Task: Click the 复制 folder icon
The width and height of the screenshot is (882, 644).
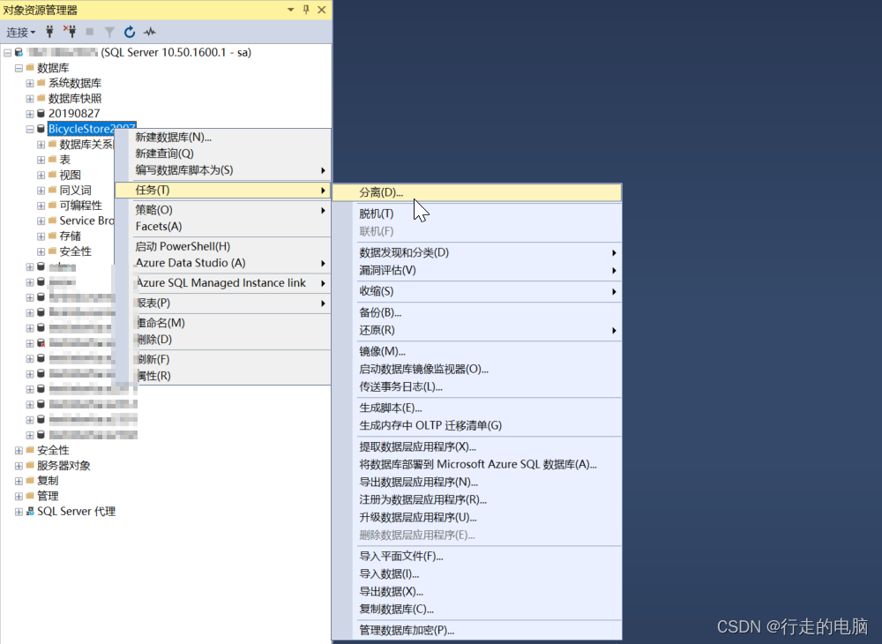Action: click(30, 480)
